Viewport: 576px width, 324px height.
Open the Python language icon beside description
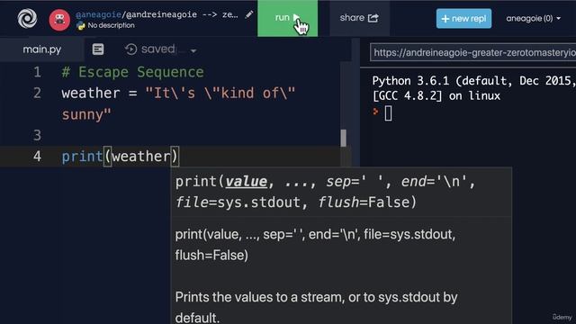click(x=81, y=25)
